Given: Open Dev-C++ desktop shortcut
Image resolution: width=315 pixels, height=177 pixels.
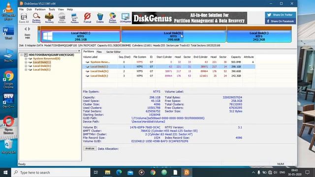Looking at the screenshot, I should 8,101.
